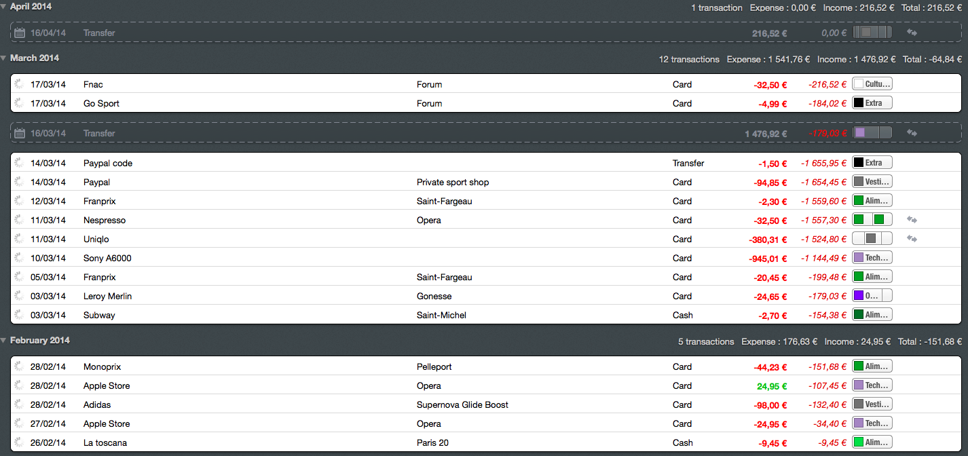Click calendar icon of 16/03/14 scheduled Transfer
Screen dimensions: 968x456
20,133
